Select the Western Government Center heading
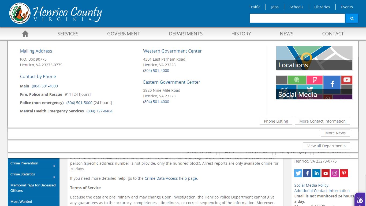Image resolution: width=366 pixels, height=206 pixels. click(172, 51)
